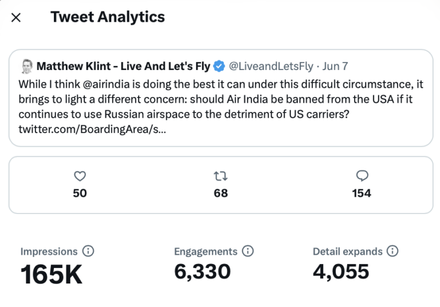Click the info icon beside Detail expands

click(x=392, y=251)
